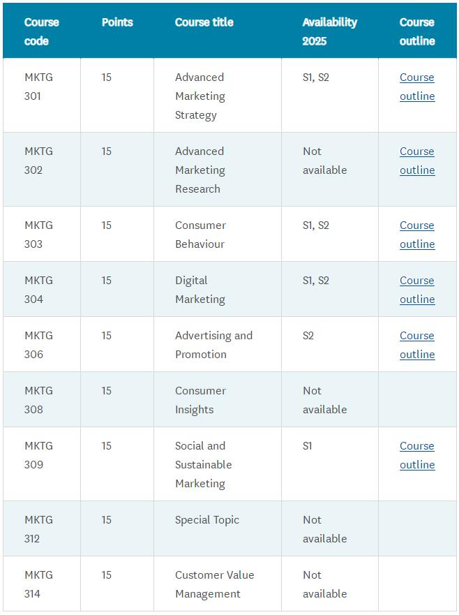Click the Social and Sustainable Marketing title
Screen dimensions: 459x615
(203, 465)
